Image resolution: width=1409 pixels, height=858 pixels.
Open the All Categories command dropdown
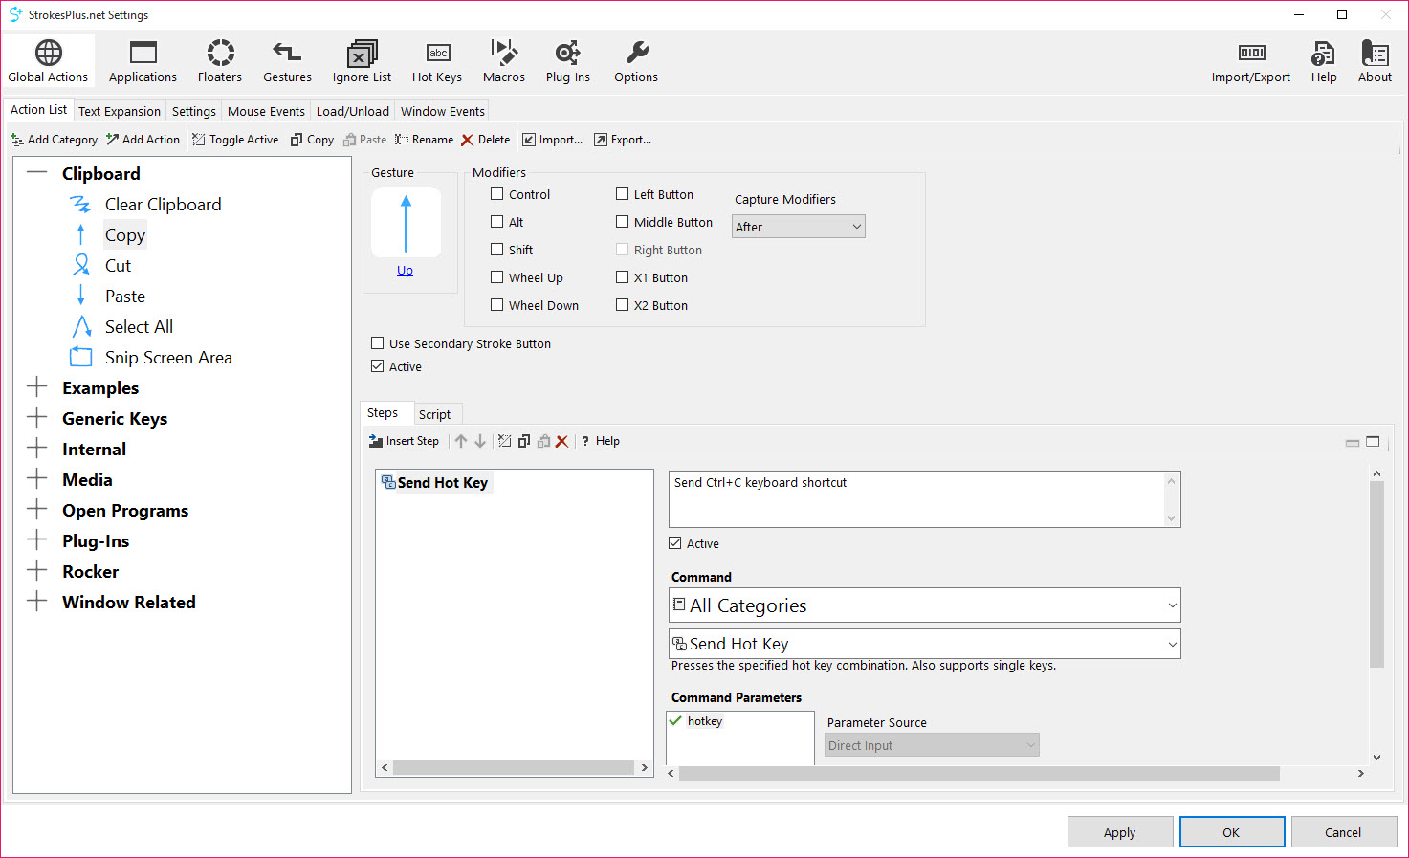click(x=924, y=605)
